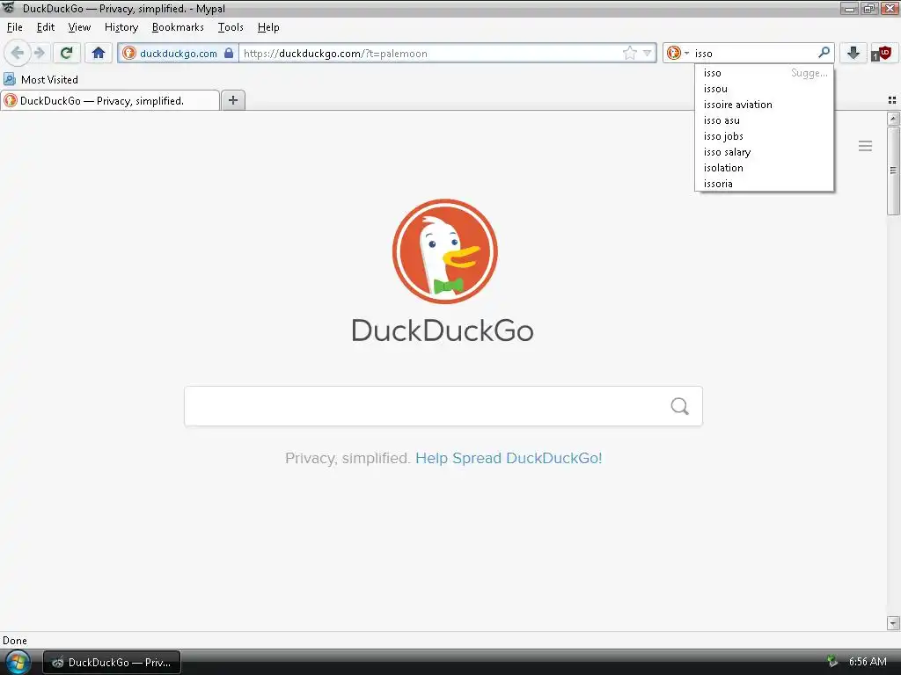Open the File menu
Screen dimensions: 901x675
coord(14,27)
